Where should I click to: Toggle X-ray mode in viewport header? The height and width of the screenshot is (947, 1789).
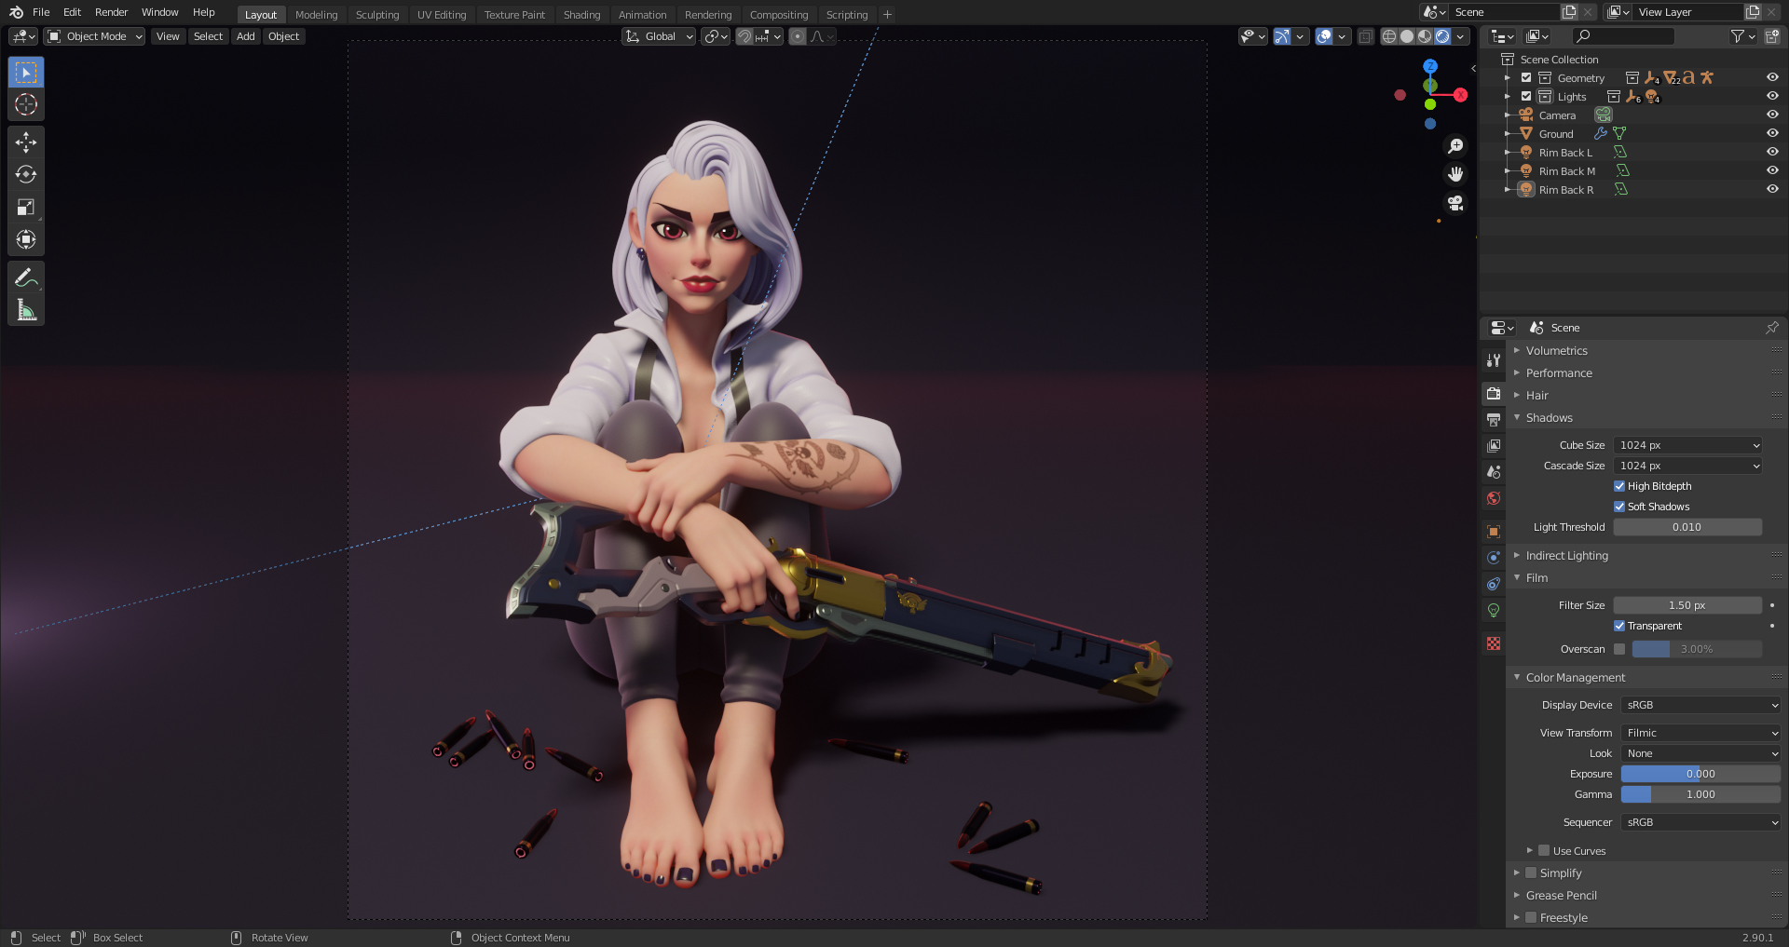pyautogui.click(x=1365, y=36)
